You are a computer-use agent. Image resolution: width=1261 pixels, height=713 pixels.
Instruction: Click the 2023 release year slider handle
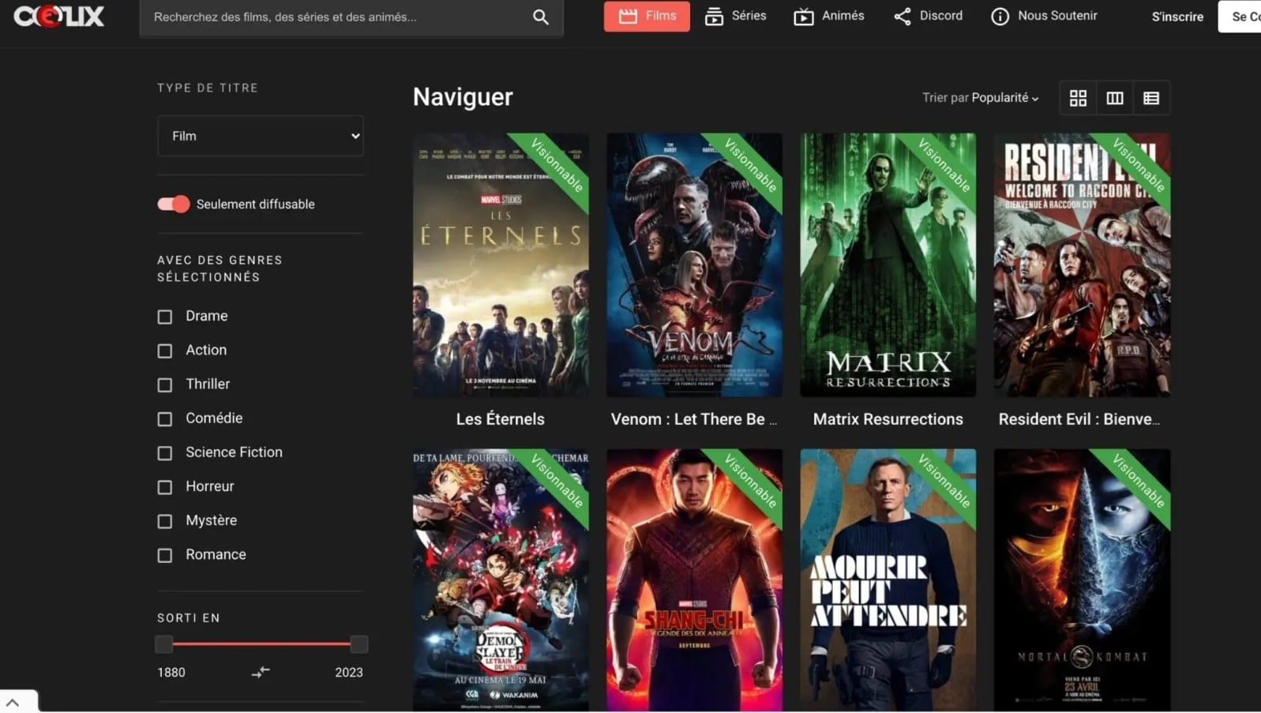tap(358, 644)
